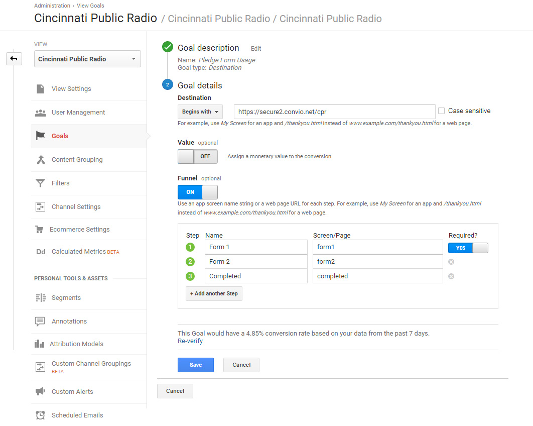The image size is (533, 426).
Task: Click the Destination URL input field
Action: [x=334, y=112]
